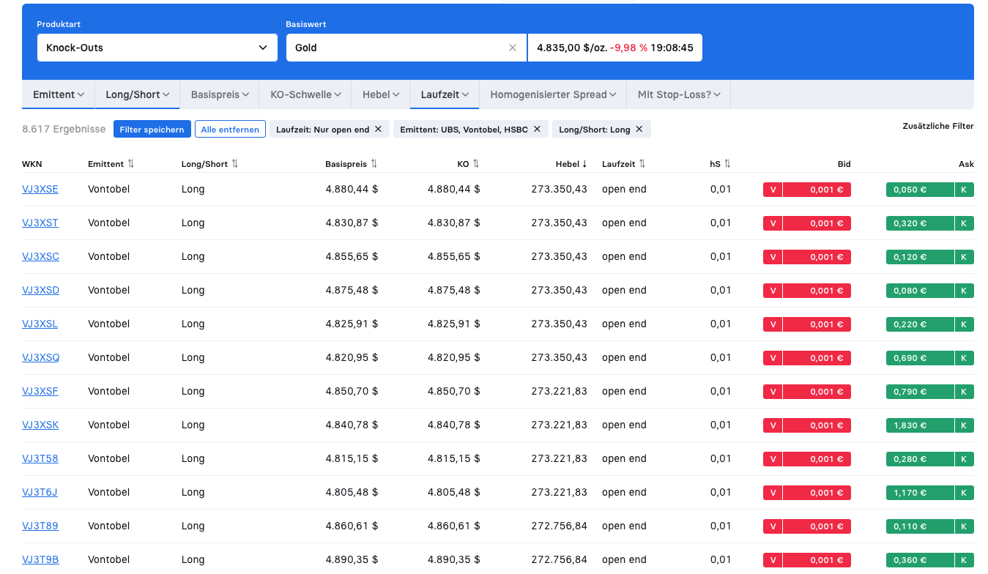The height and width of the screenshot is (574, 988).
Task: Remove the 'Laufzeit: Nur open end' filter chip
Action: pyautogui.click(x=378, y=129)
